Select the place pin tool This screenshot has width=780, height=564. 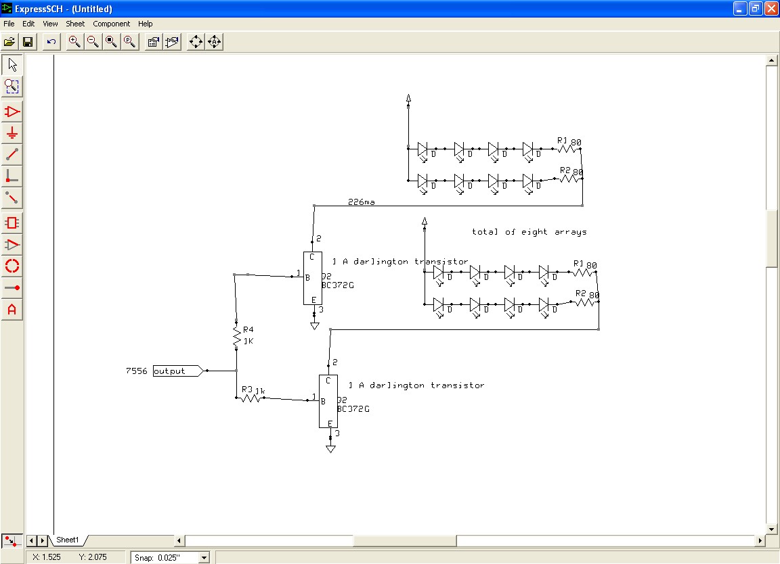coord(12,287)
